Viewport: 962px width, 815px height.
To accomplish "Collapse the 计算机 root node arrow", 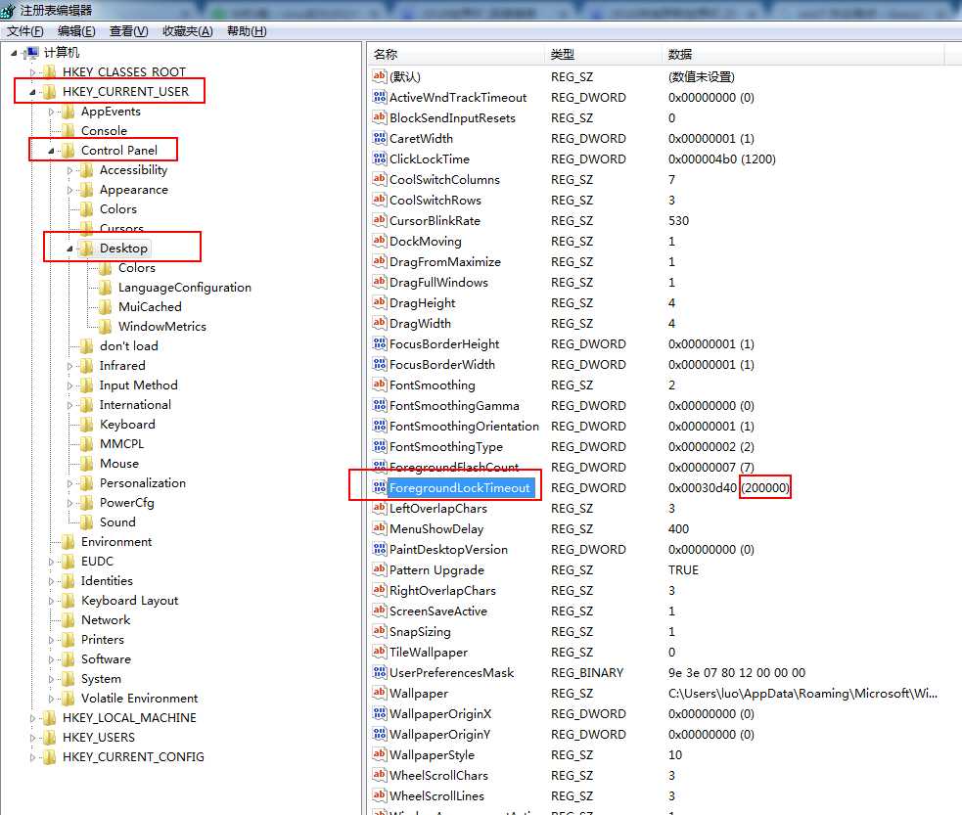I will (14, 54).
